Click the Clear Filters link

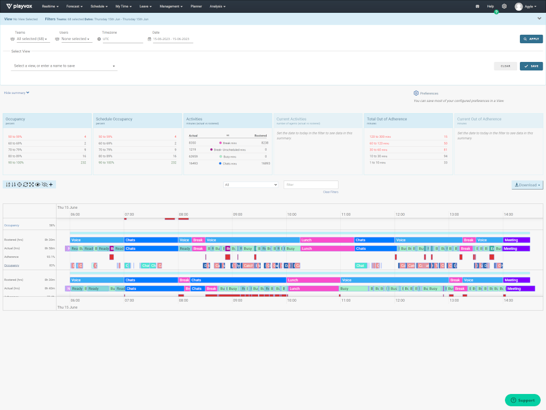pos(331,192)
